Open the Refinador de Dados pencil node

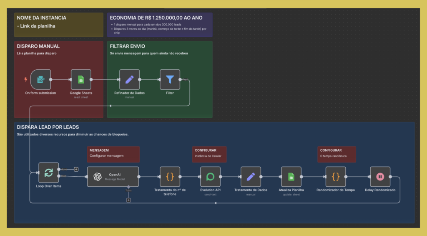[x=129, y=79]
